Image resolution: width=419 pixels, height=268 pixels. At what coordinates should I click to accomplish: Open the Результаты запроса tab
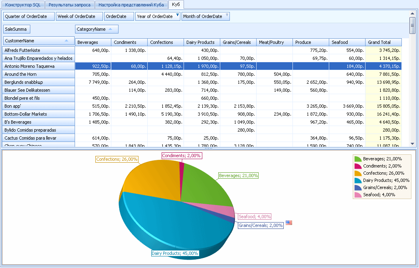click(69, 5)
